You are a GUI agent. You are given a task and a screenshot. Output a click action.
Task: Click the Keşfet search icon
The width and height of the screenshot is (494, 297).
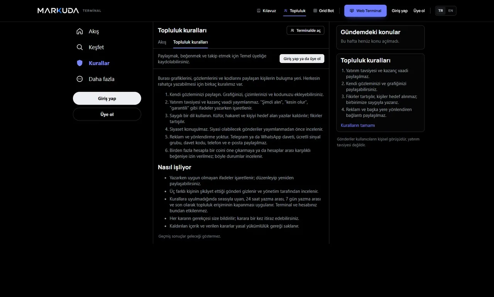[80, 47]
